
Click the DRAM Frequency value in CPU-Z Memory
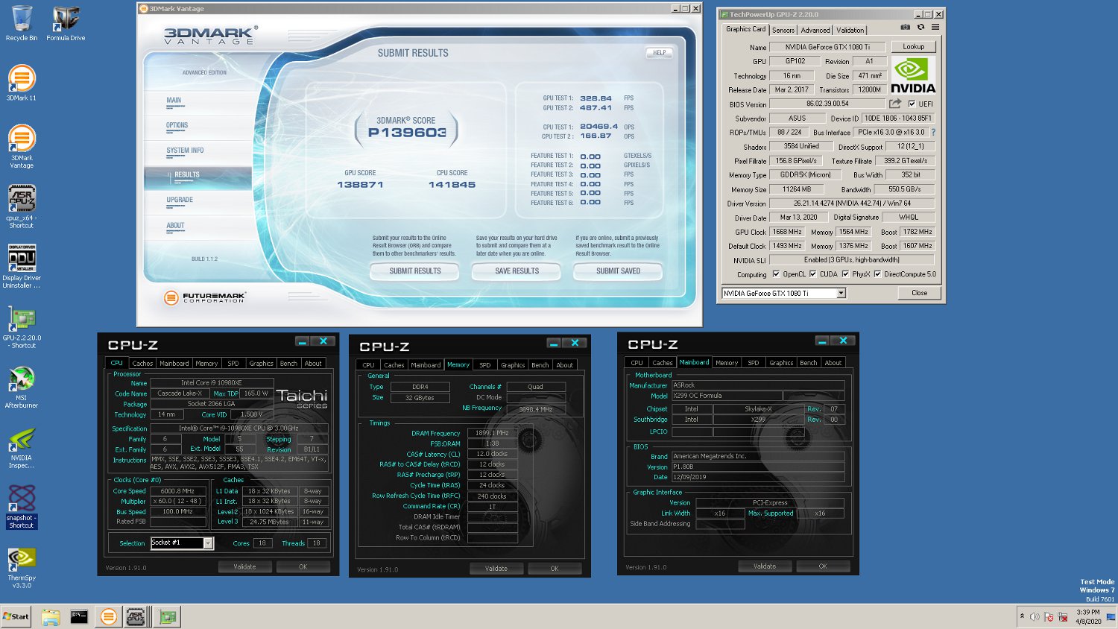(x=492, y=433)
